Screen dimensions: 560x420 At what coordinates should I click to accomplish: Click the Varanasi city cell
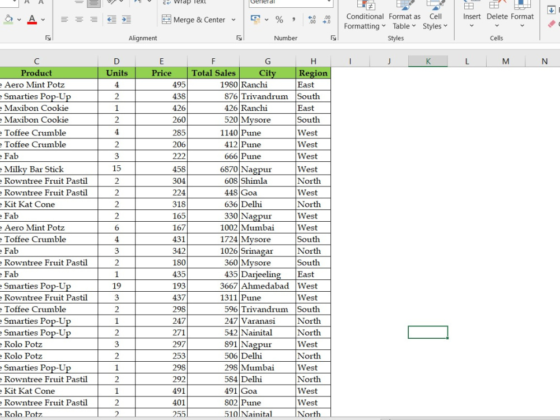click(x=268, y=321)
